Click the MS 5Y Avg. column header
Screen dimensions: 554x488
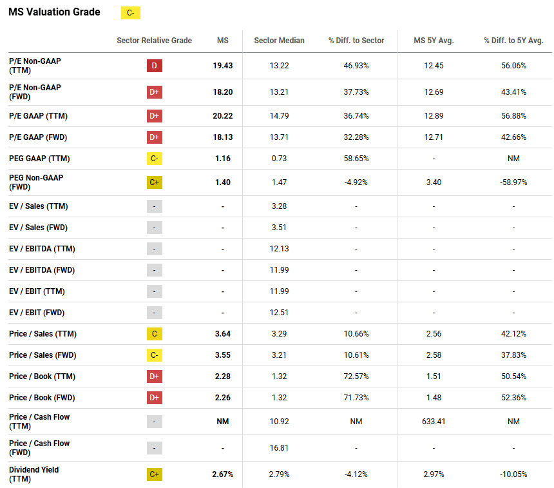[434, 41]
